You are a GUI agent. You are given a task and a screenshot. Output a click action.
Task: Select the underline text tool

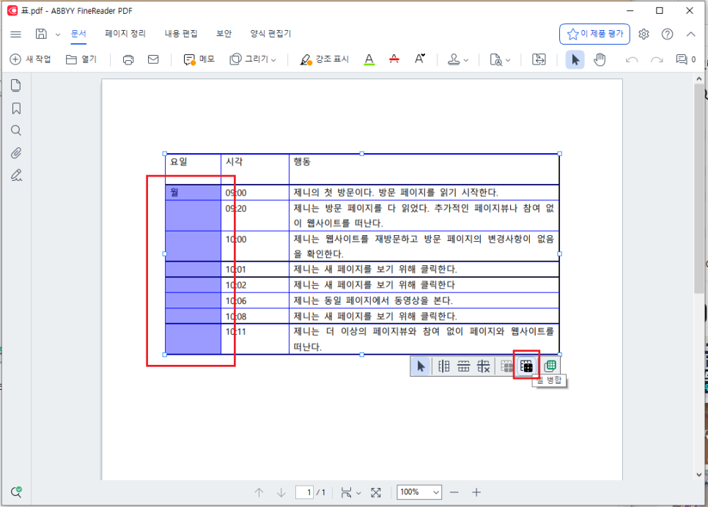pos(369,59)
